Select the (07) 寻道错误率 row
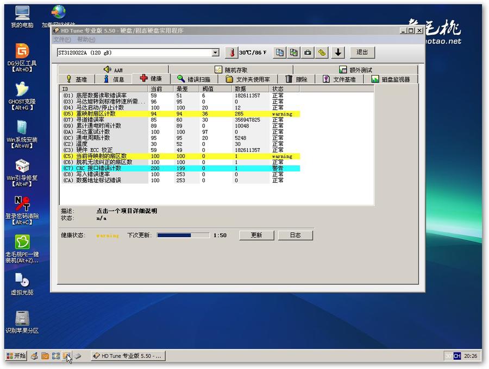This screenshot has width=489, height=369. [180, 120]
